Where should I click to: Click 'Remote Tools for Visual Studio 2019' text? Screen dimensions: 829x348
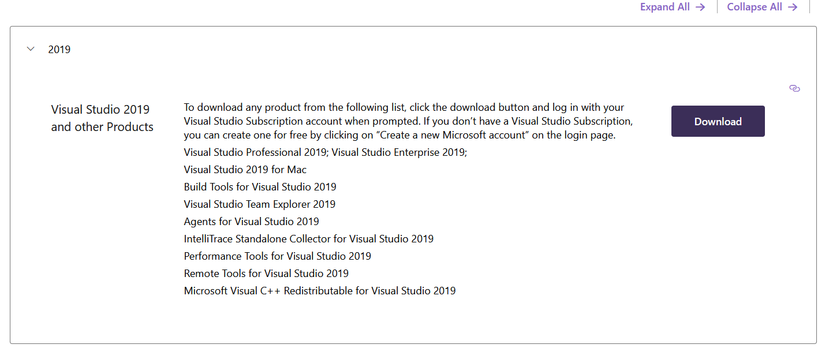[x=266, y=274]
